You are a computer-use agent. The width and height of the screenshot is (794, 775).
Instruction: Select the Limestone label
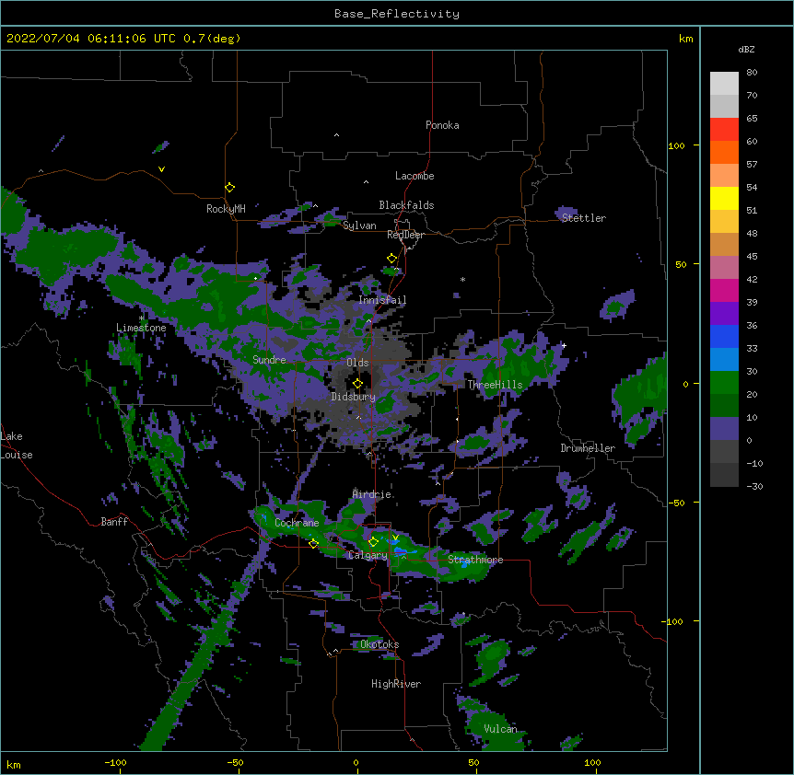(x=141, y=328)
